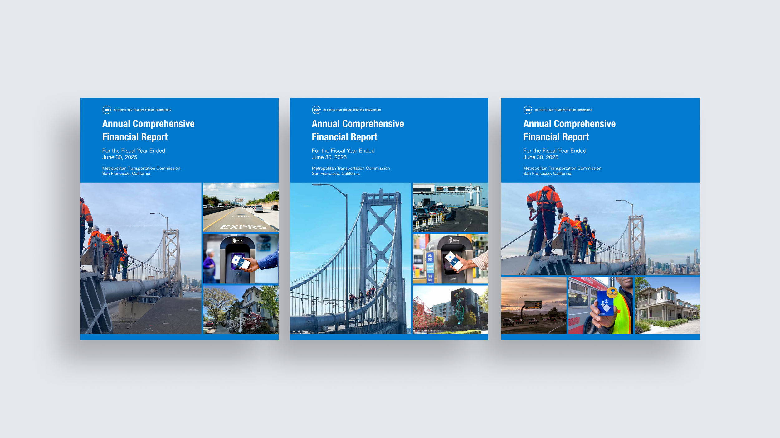Click 'June 30, 2025' on right cover
The image size is (780, 438).
pyautogui.click(x=541, y=157)
